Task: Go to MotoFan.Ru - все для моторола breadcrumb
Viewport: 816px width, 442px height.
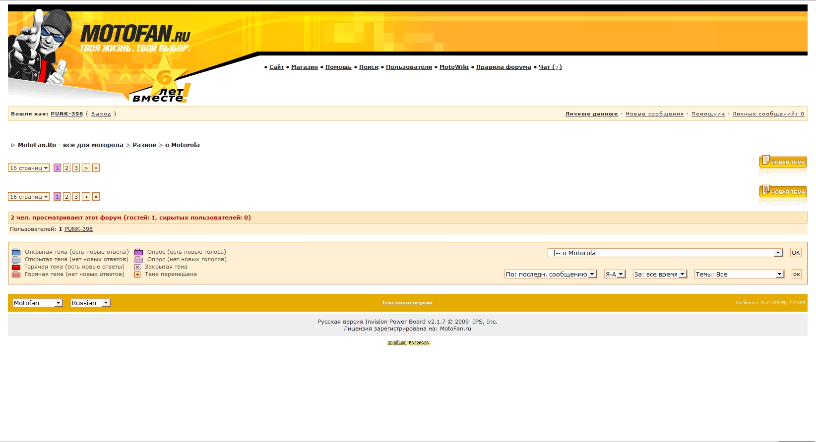Action: pos(70,145)
